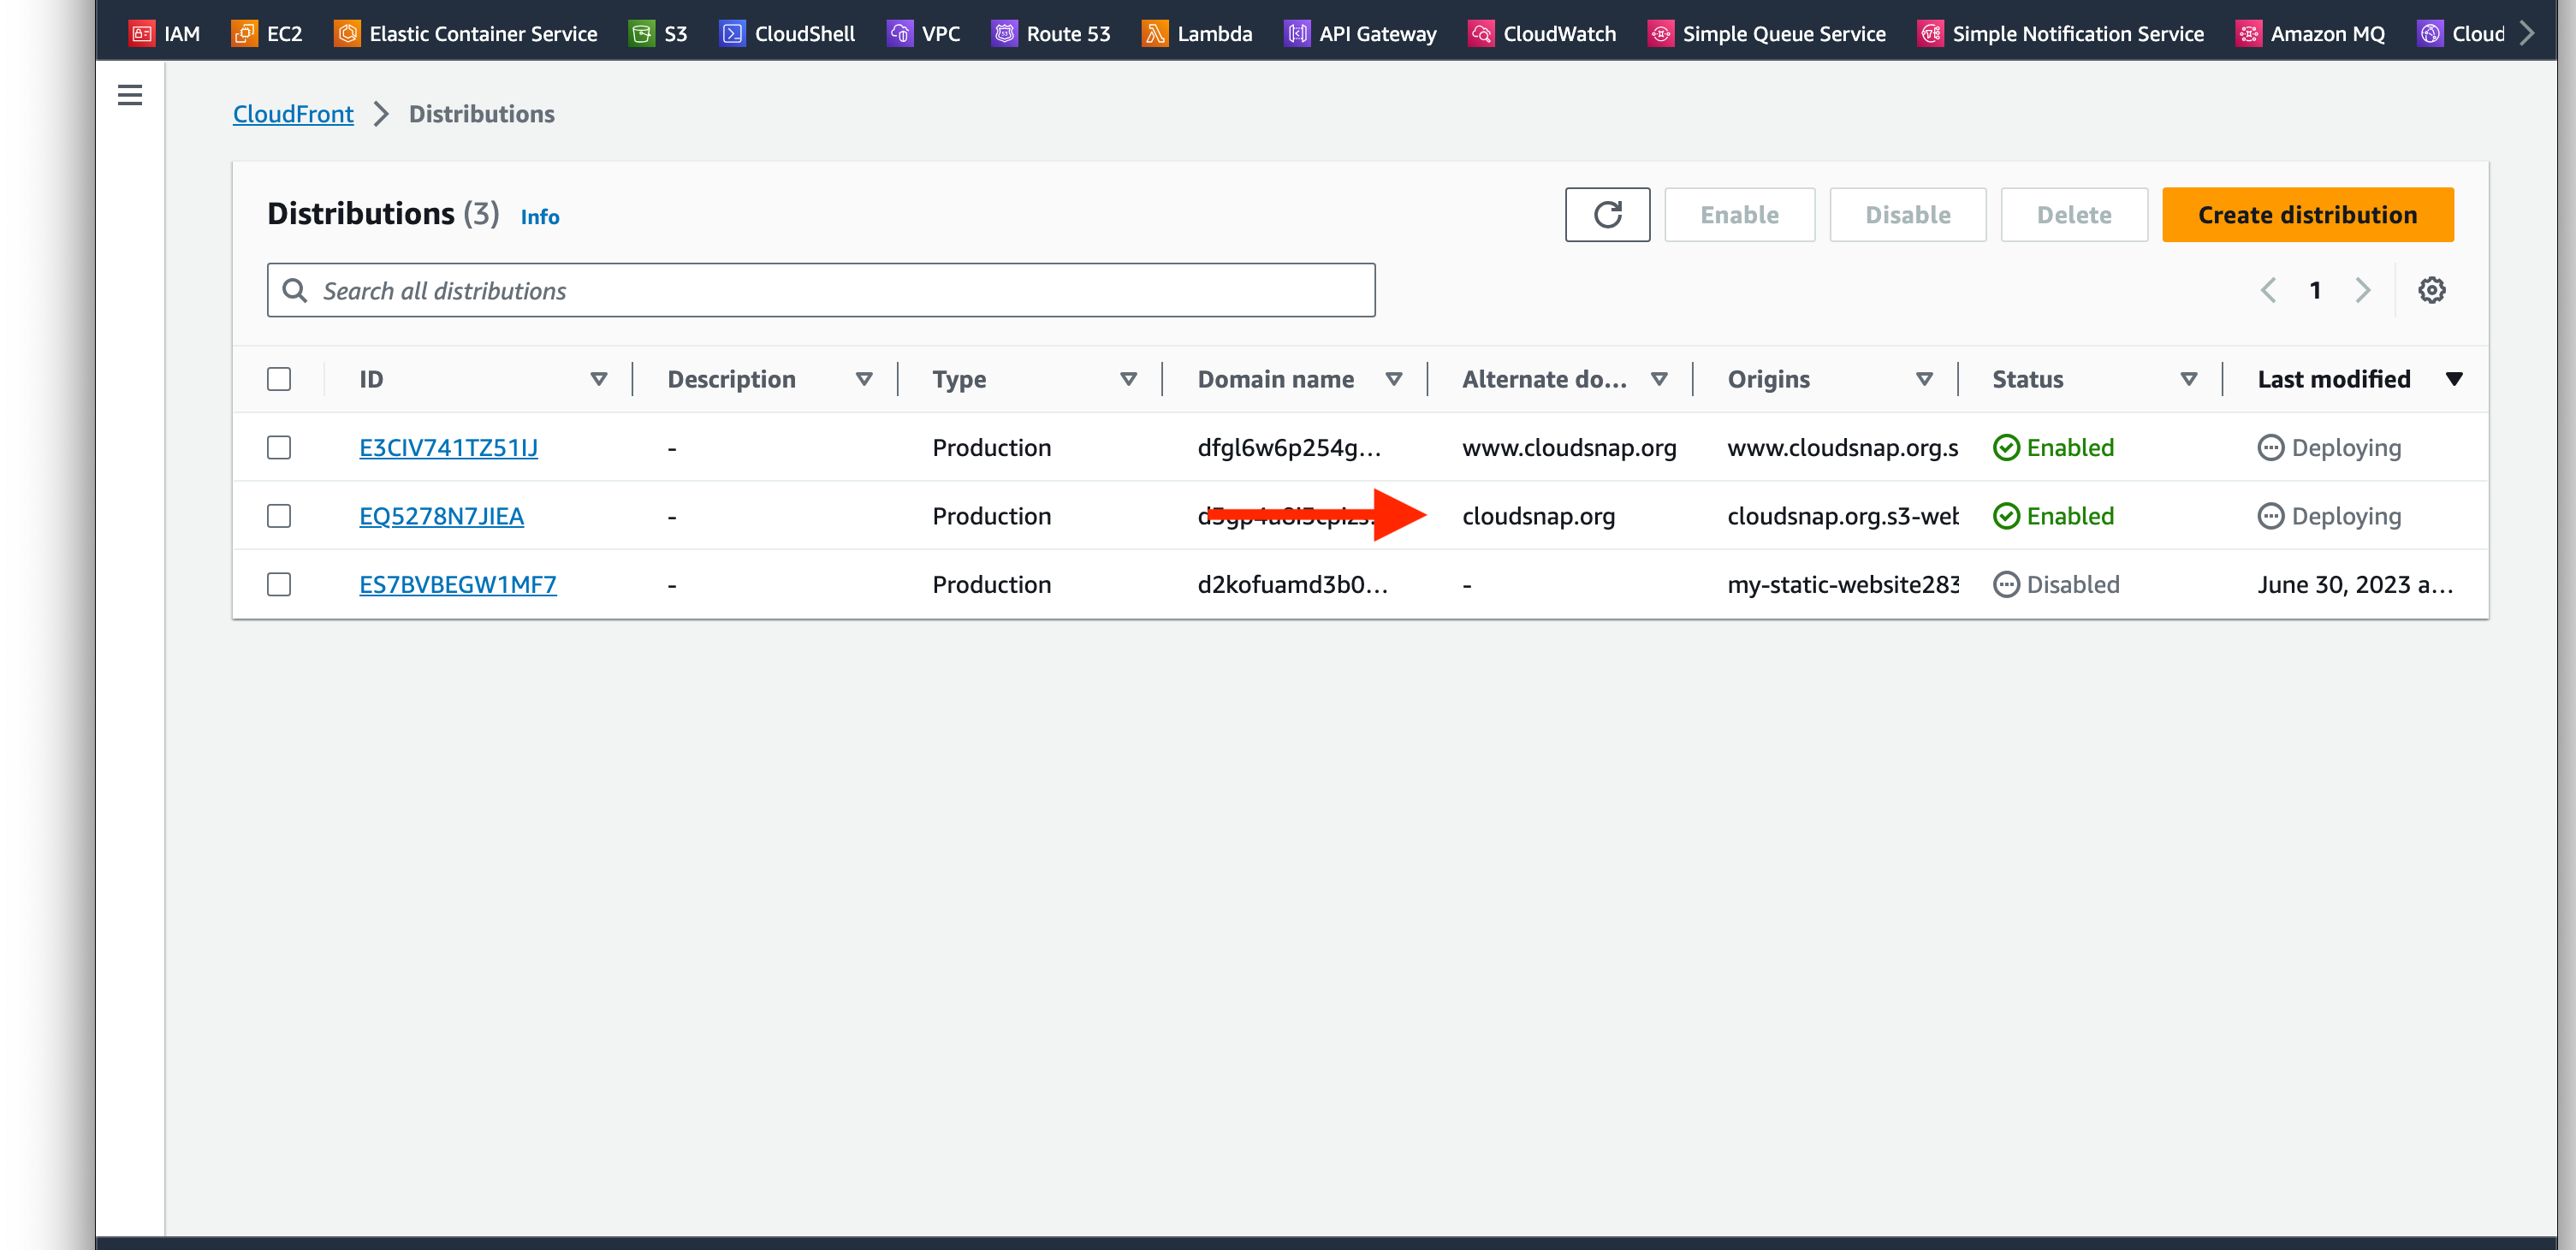Sort by Description column arrow
Viewport: 2576px width, 1250px height.
point(864,380)
